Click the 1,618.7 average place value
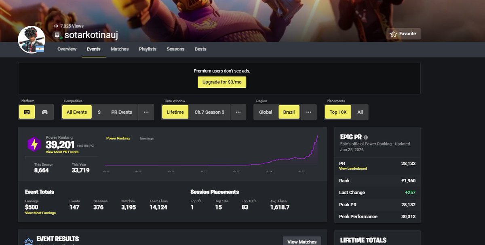The image size is (485, 245). [x=280, y=207]
